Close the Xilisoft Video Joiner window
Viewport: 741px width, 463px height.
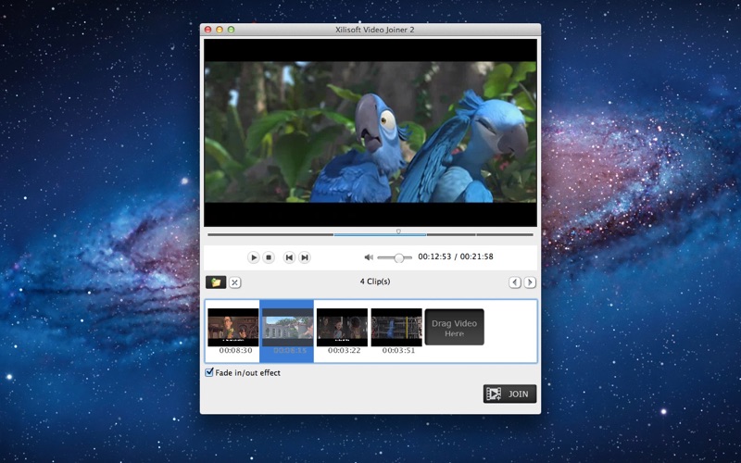tap(207, 30)
